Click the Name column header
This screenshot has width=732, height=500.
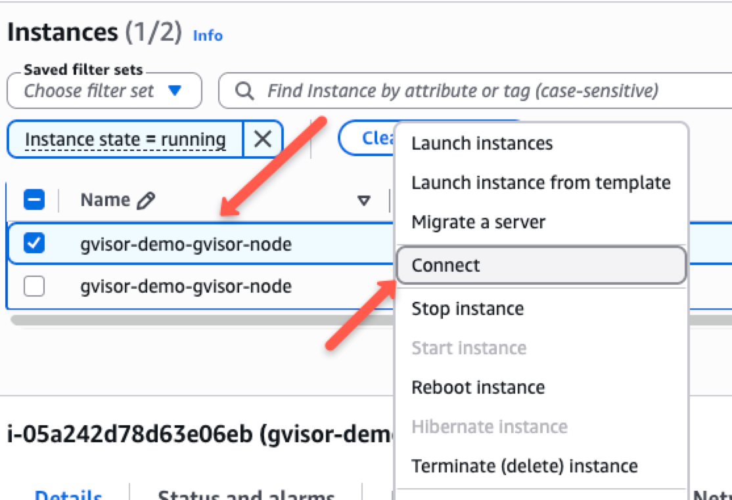[x=105, y=200]
